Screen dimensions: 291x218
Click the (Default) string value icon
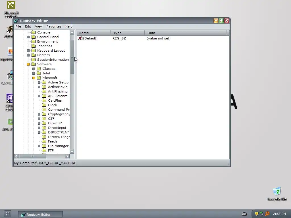pos(80,38)
